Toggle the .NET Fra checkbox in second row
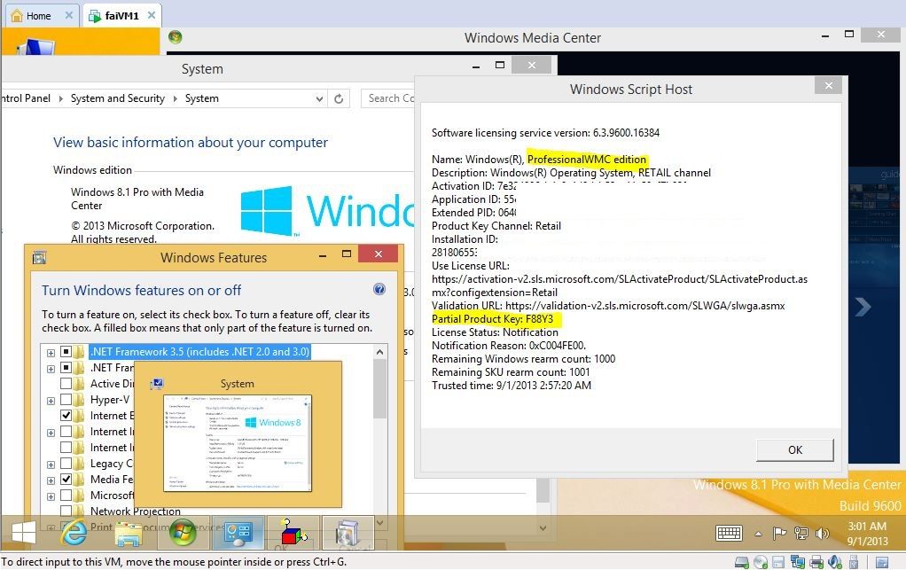The height and width of the screenshot is (570, 906). [66, 368]
